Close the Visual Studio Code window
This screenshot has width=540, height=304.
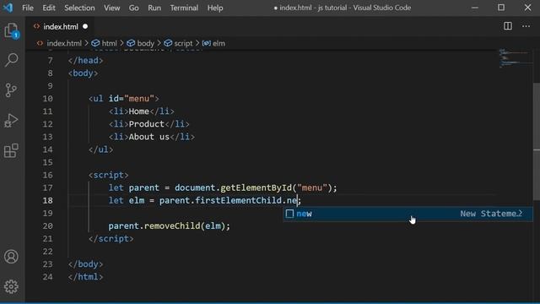click(x=527, y=8)
